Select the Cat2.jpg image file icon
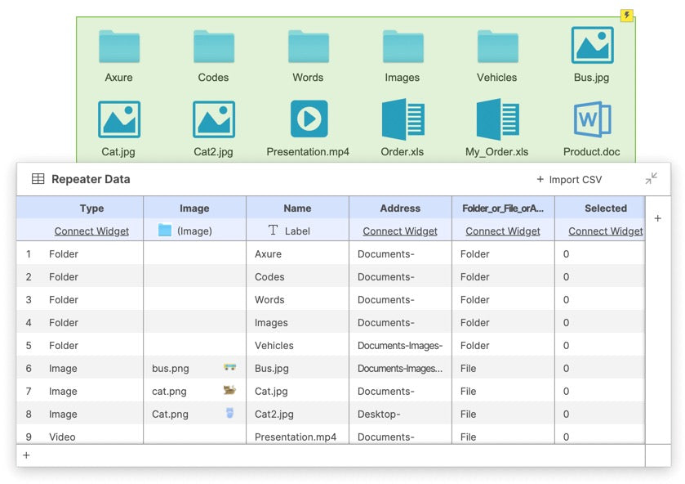Image resolution: width=685 pixels, height=484 pixels. click(214, 119)
